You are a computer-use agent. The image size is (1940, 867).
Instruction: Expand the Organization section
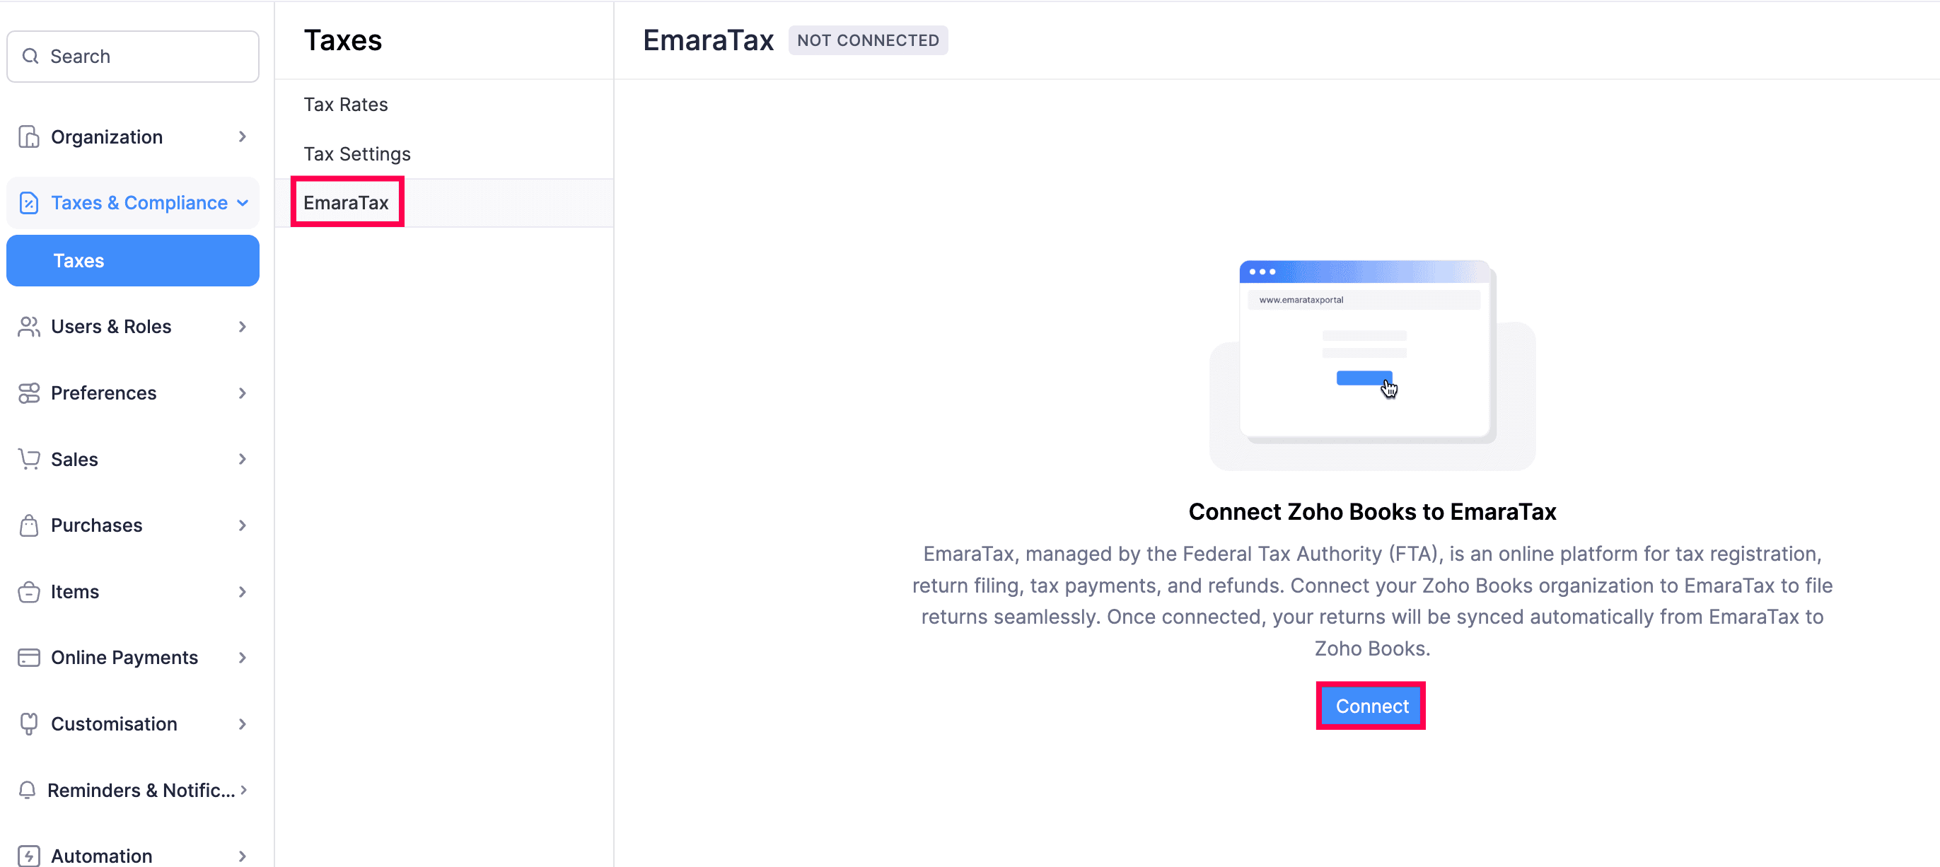(x=243, y=136)
